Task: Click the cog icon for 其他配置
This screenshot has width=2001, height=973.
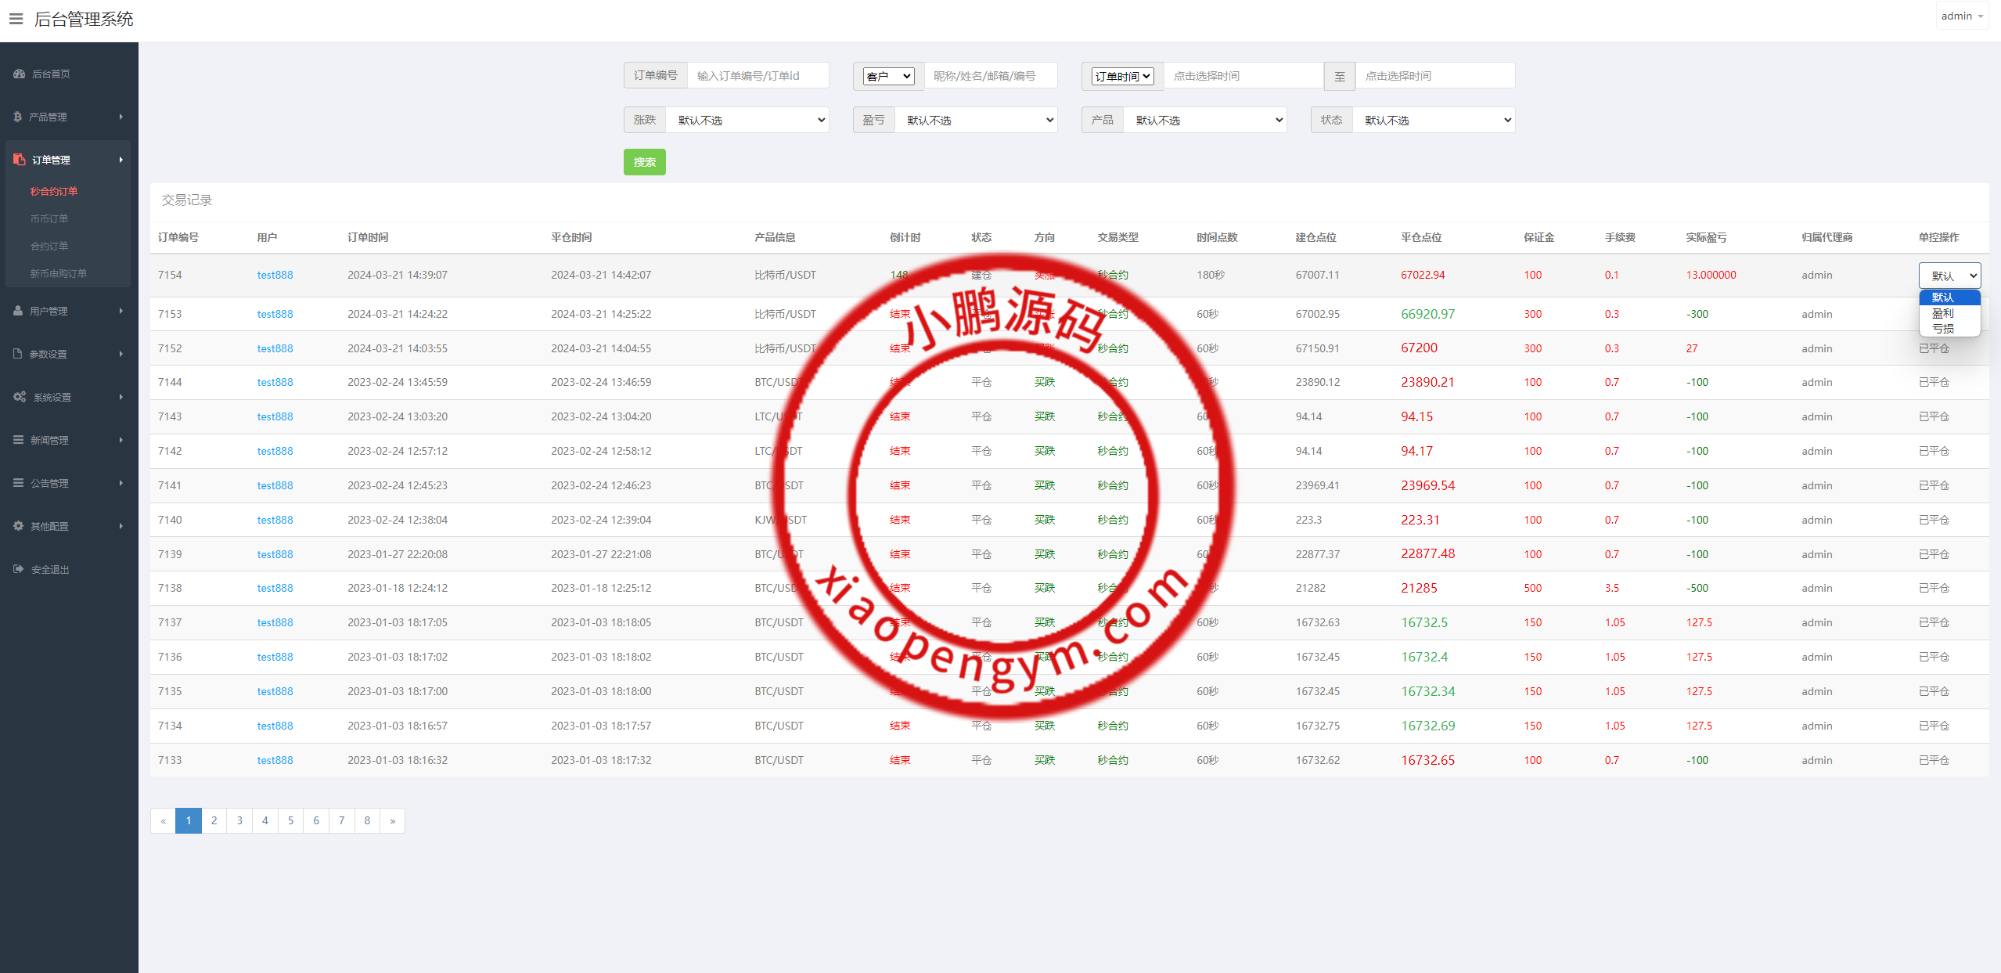Action: [x=18, y=526]
